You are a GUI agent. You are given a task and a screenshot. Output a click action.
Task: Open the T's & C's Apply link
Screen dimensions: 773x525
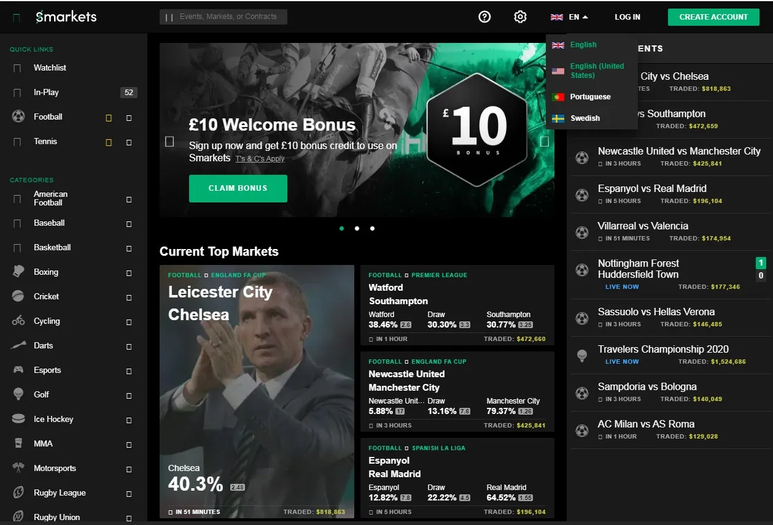(260, 159)
